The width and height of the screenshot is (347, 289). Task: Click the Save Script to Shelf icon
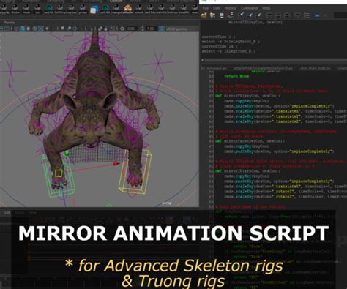(x=230, y=15)
